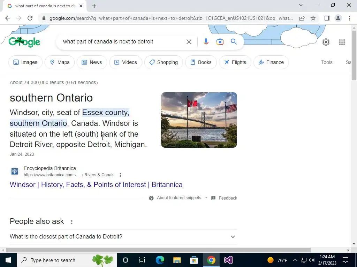Open Google quick settings gear
357x267 pixels.
point(326,42)
